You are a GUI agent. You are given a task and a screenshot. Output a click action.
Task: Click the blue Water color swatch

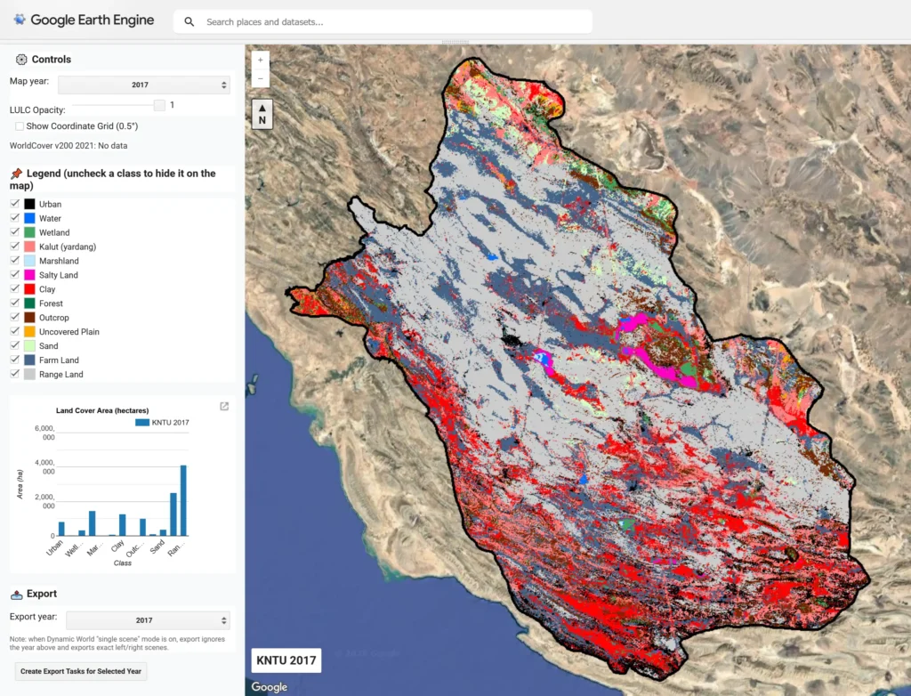[x=29, y=219]
